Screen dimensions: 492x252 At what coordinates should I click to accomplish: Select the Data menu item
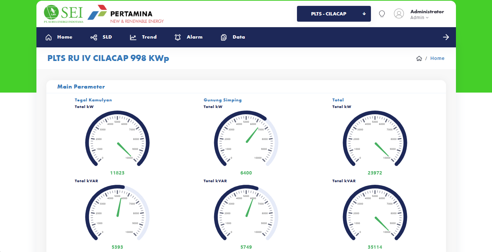click(238, 37)
